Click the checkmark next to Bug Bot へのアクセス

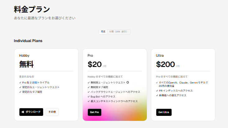click(89, 97)
